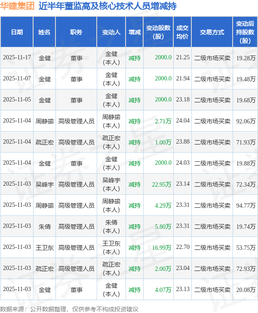The height and width of the screenshot is (313, 258).
Task: Click holdings value 72.93万
Action: pos(246,269)
